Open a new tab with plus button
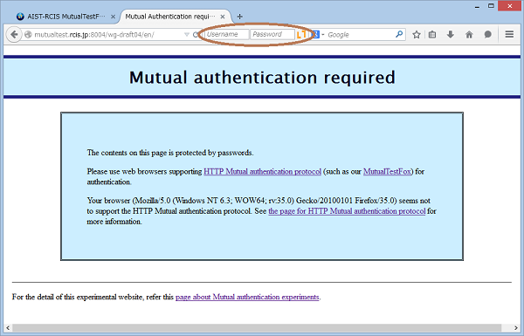The image size is (524, 336). [x=239, y=17]
